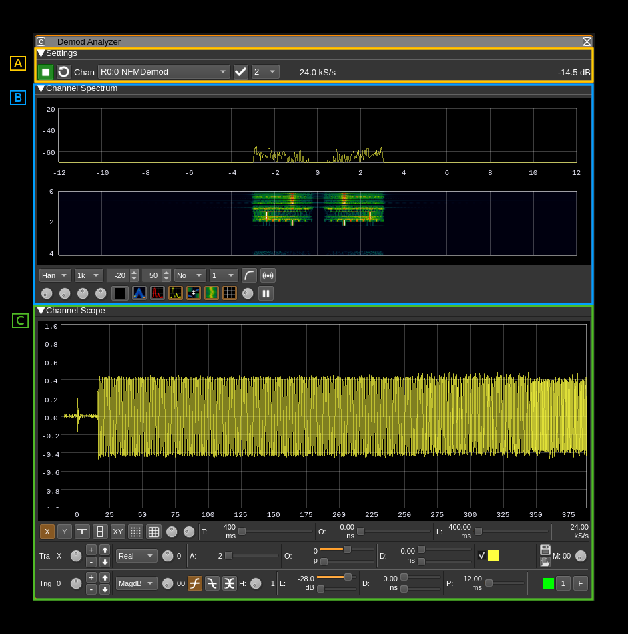Open the MagdB trigger projection dropdown
628x634 pixels.
(x=137, y=583)
